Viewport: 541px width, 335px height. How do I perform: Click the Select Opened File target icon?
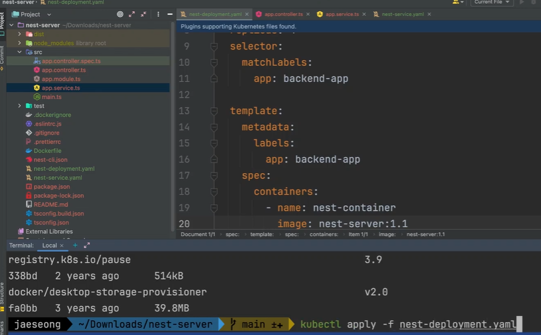pyautogui.click(x=120, y=14)
